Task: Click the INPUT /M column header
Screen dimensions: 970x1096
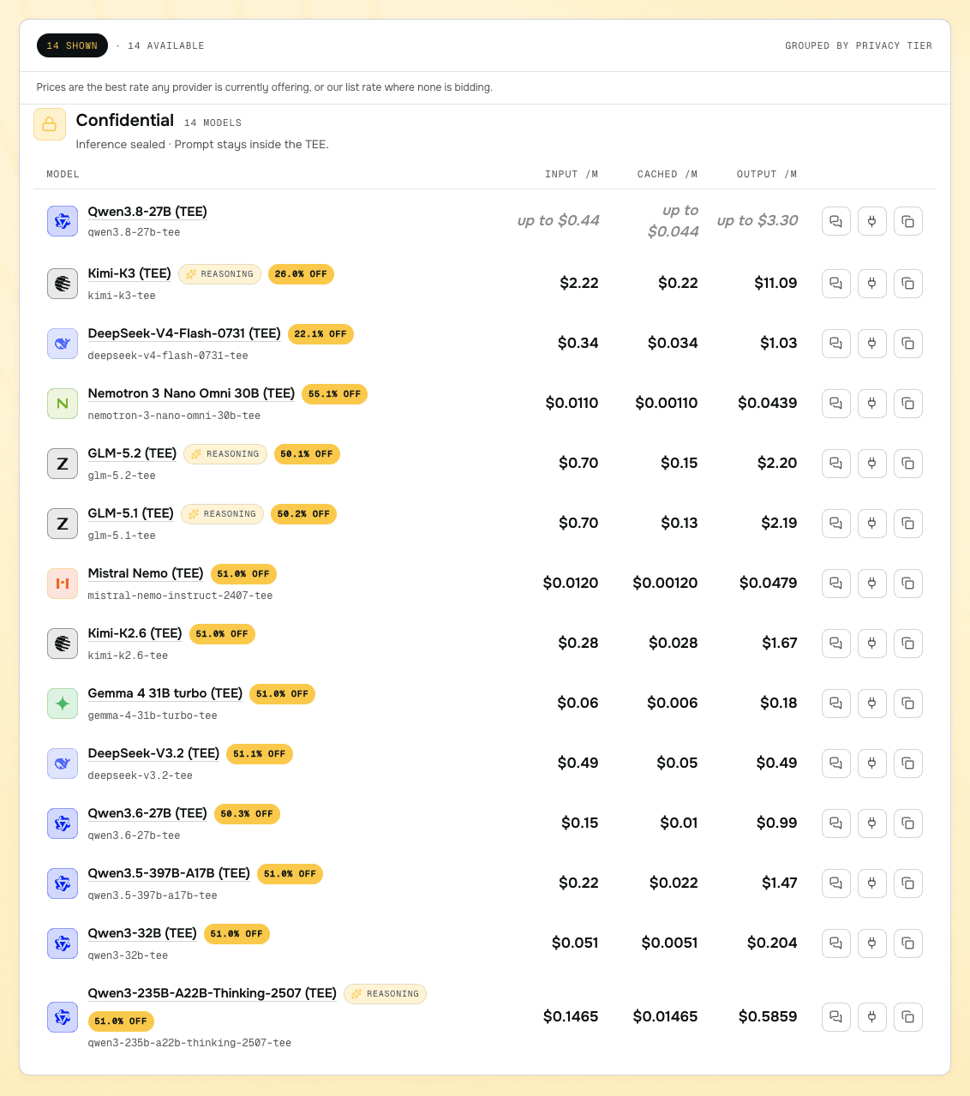Action: pyautogui.click(x=572, y=174)
